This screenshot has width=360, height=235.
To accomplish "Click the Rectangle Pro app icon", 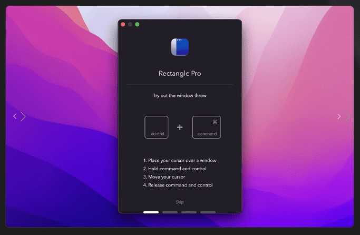I will point(180,47).
